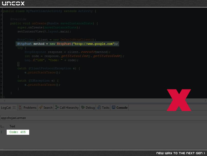Click the 'NEW WAY TO THE NEXT GEN' link

coord(181,153)
